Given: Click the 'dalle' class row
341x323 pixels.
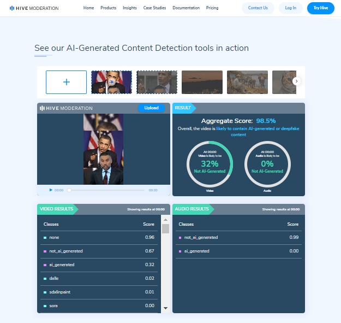Looking at the screenshot, I should tap(99, 278).
